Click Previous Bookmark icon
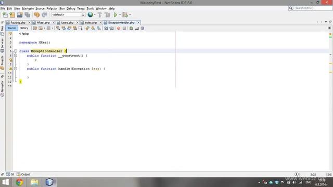The image size is (333, 187). point(87,28)
